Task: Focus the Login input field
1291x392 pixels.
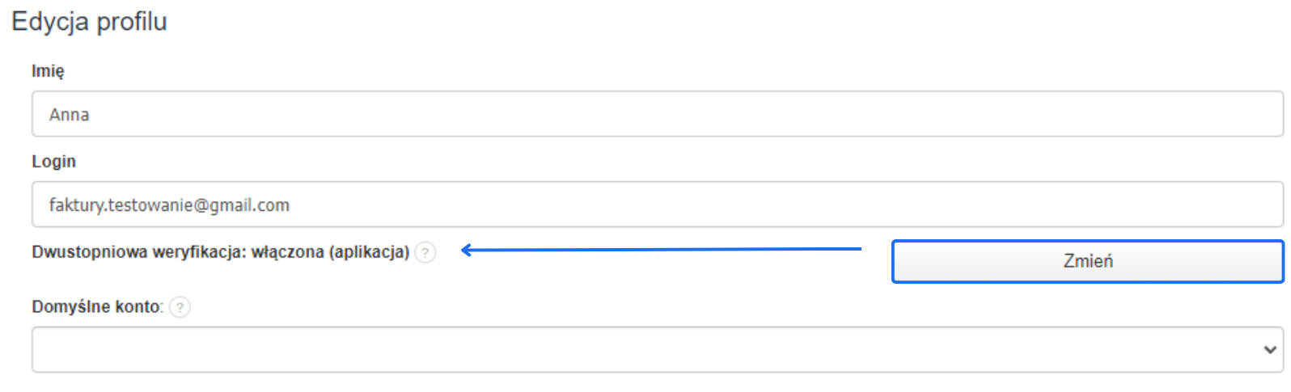Action: pyautogui.click(x=647, y=204)
